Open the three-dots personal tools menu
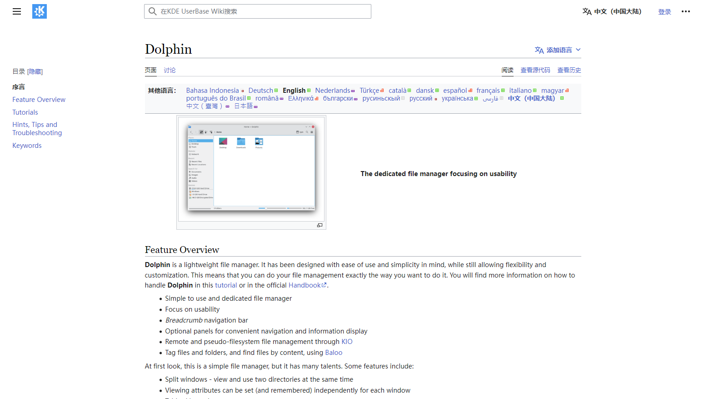The width and height of the screenshot is (704, 399). pos(686,11)
